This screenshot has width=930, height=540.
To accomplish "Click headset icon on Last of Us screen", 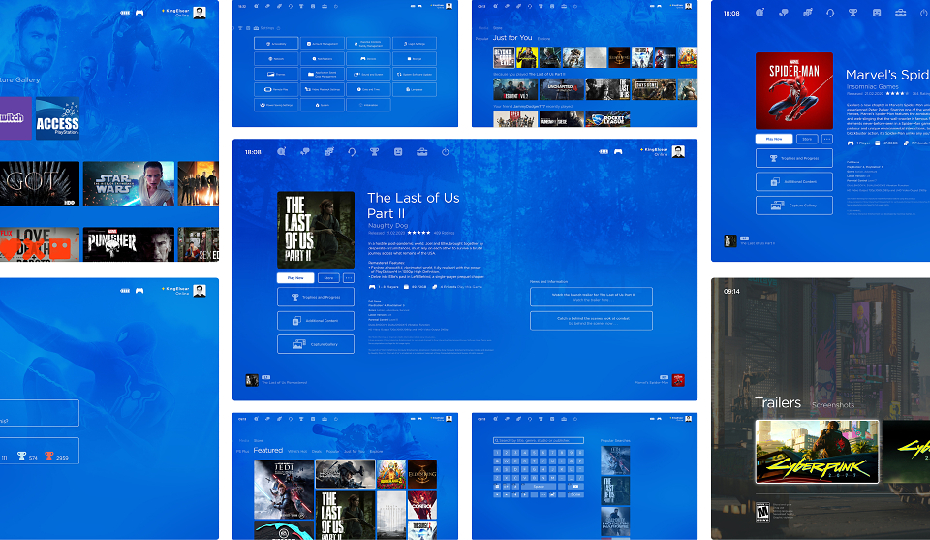I will pyautogui.click(x=352, y=152).
